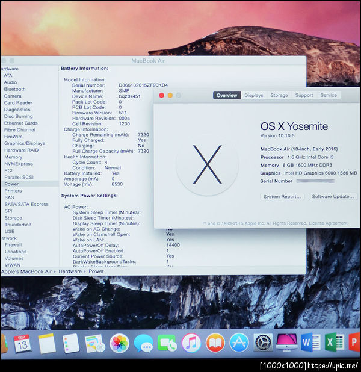Select SAS in the sidebar
Image resolution: width=361 pixels, height=372 pixels.
coord(9,197)
